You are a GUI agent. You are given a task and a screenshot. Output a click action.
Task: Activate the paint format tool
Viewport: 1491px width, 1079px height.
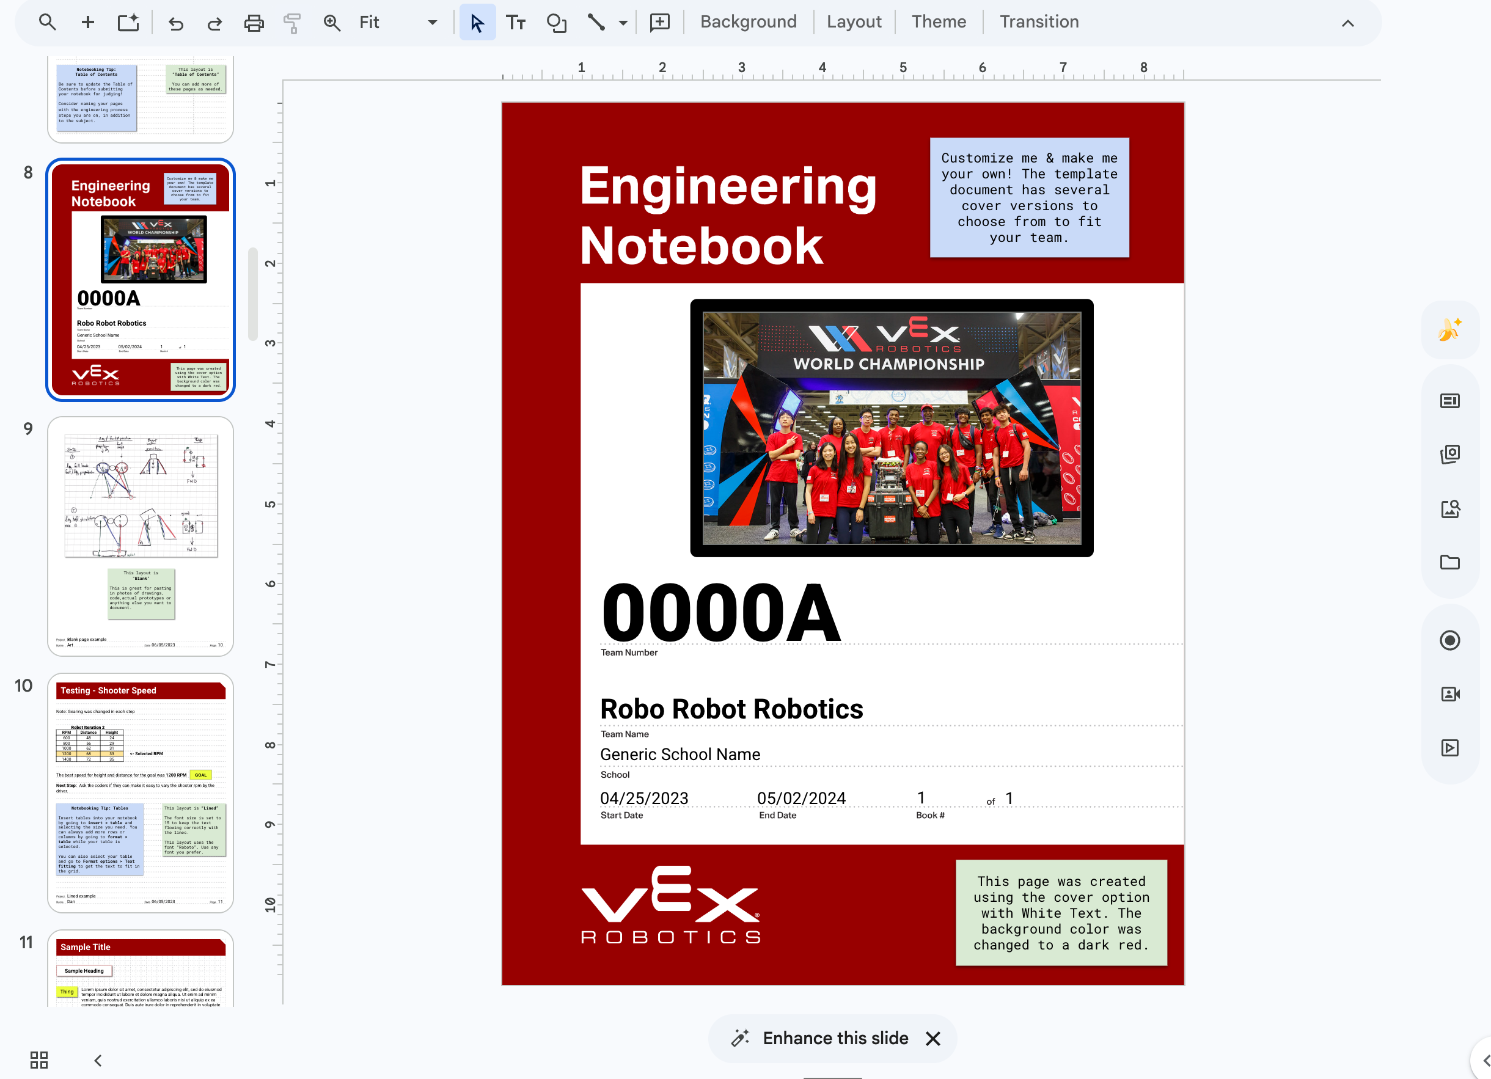[x=292, y=24]
